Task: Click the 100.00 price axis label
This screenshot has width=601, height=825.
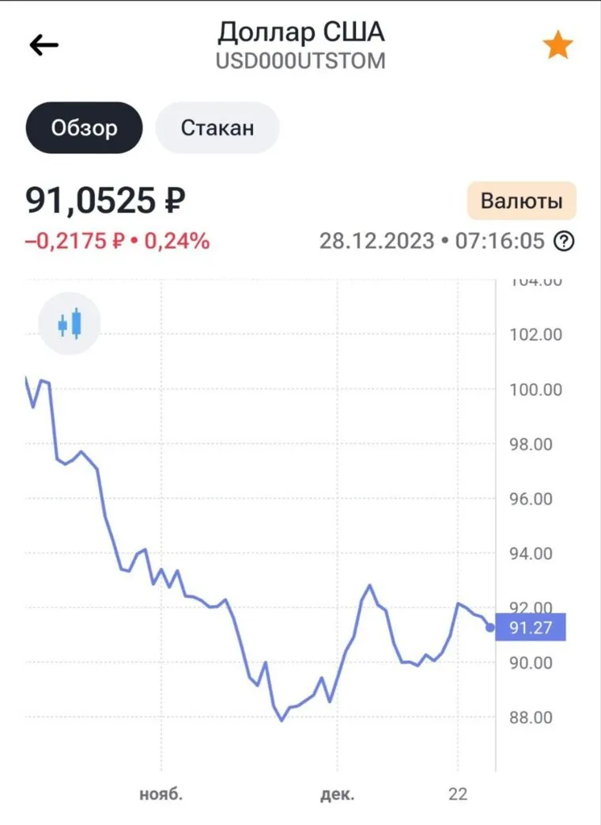Action: pos(535,390)
